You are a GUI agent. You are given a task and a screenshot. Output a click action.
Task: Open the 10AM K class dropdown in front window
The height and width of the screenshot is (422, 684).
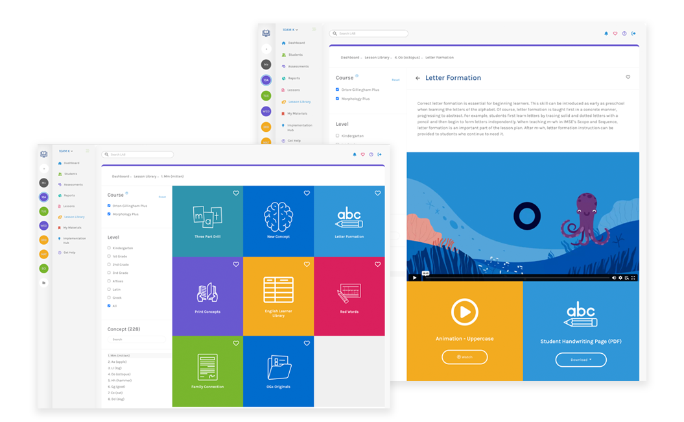[x=66, y=151]
